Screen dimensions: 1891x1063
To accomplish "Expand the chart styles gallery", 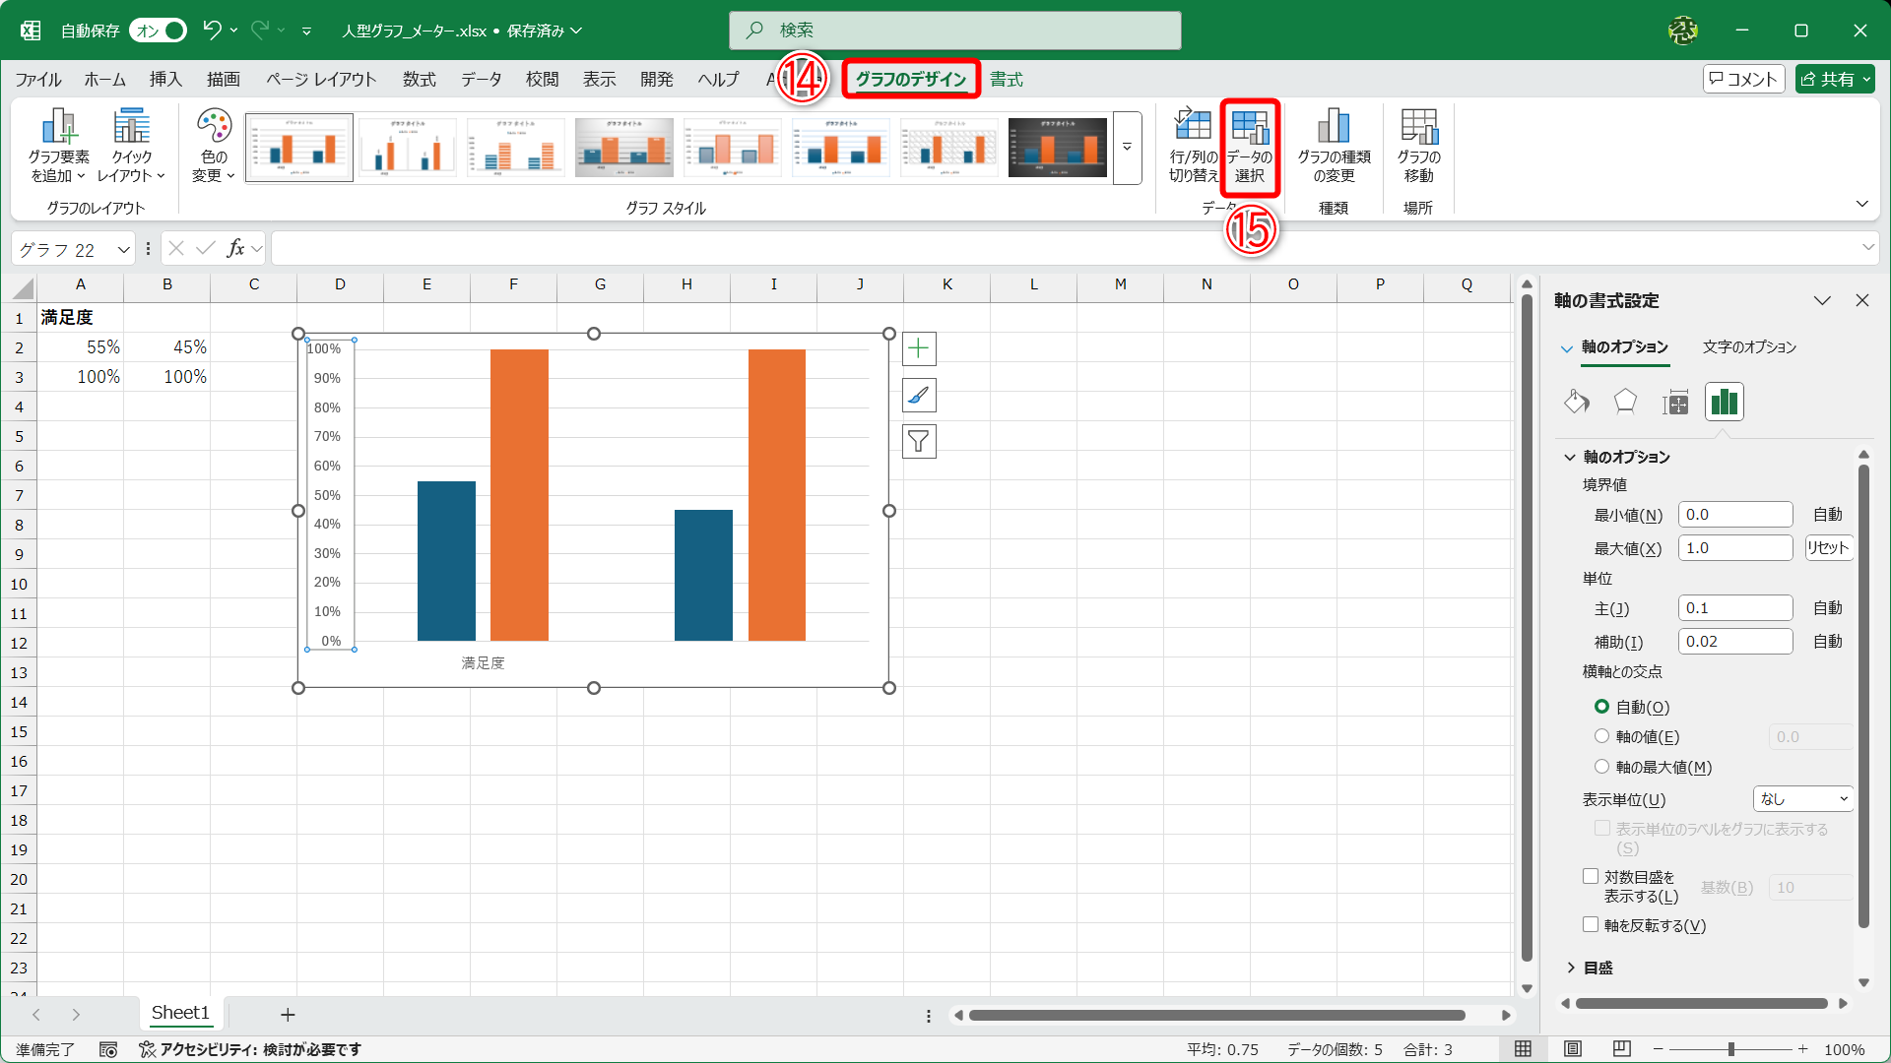I will point(1127,148).
